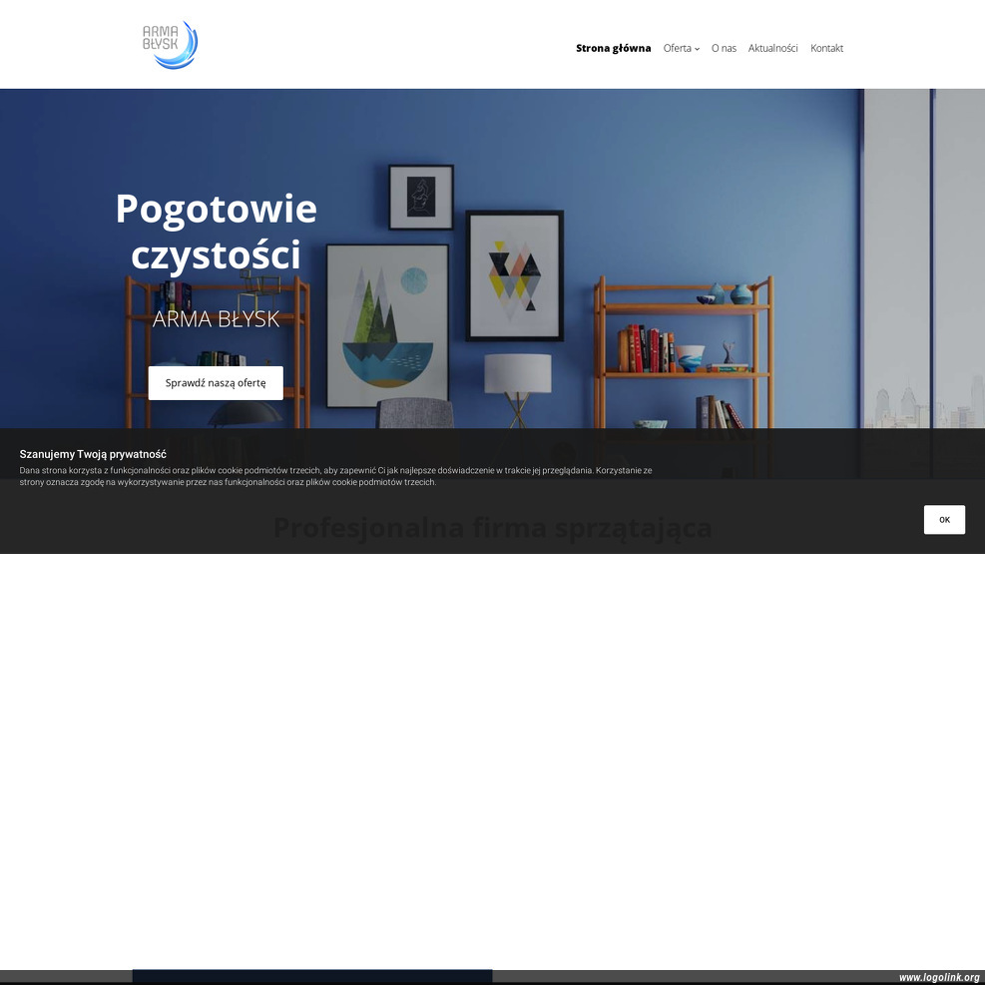Screen dimensions: 985x985
Task: Open the Strona główna page
Action: [613, 48]
